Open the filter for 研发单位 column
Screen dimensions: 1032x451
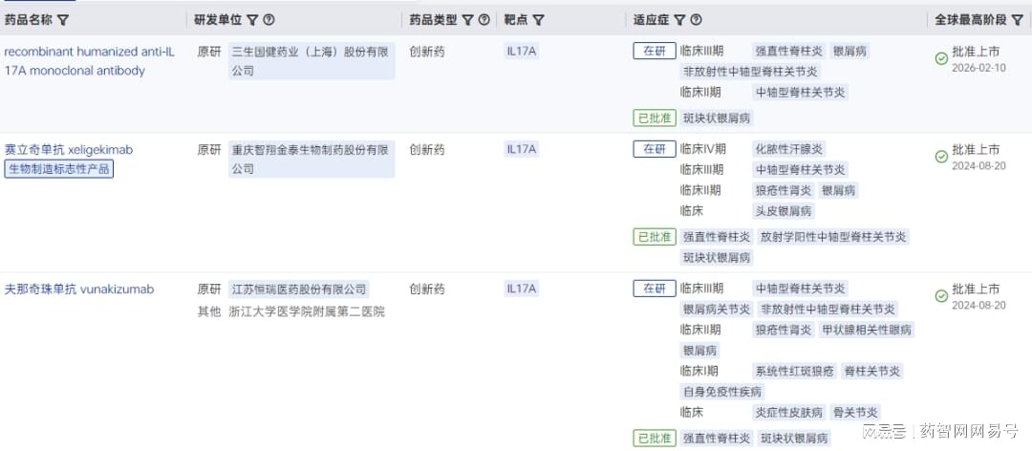252,20
